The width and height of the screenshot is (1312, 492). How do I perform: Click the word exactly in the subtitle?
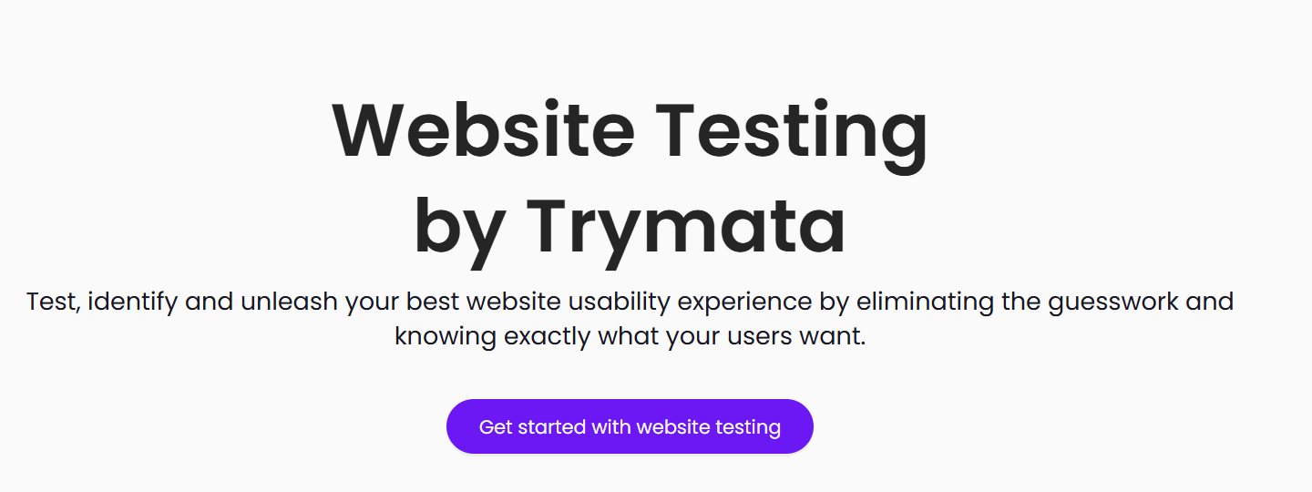tap(547, 336)
